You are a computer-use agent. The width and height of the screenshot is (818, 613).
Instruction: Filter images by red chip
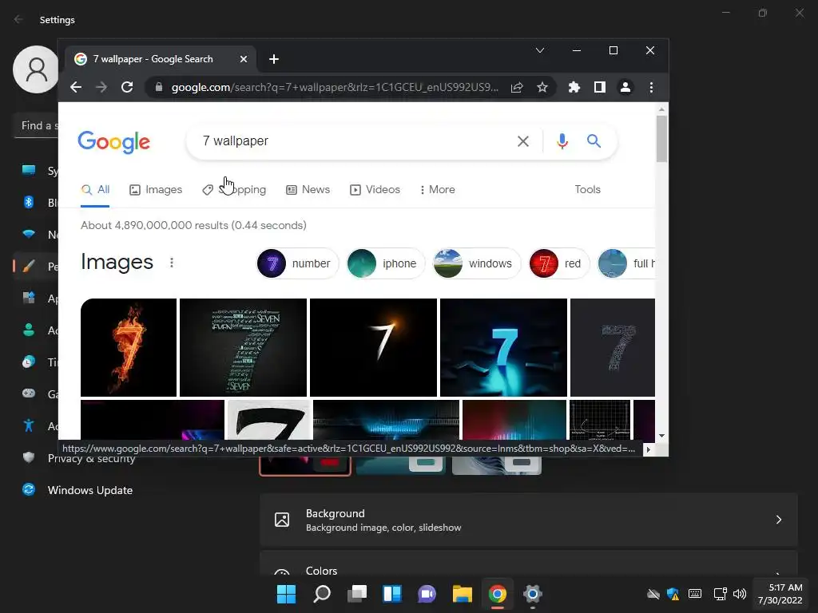pyautogui.click(x=558, y=263)
